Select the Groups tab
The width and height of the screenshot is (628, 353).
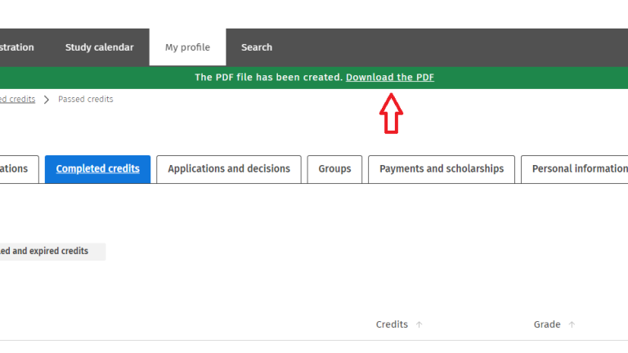click(334, 169)
